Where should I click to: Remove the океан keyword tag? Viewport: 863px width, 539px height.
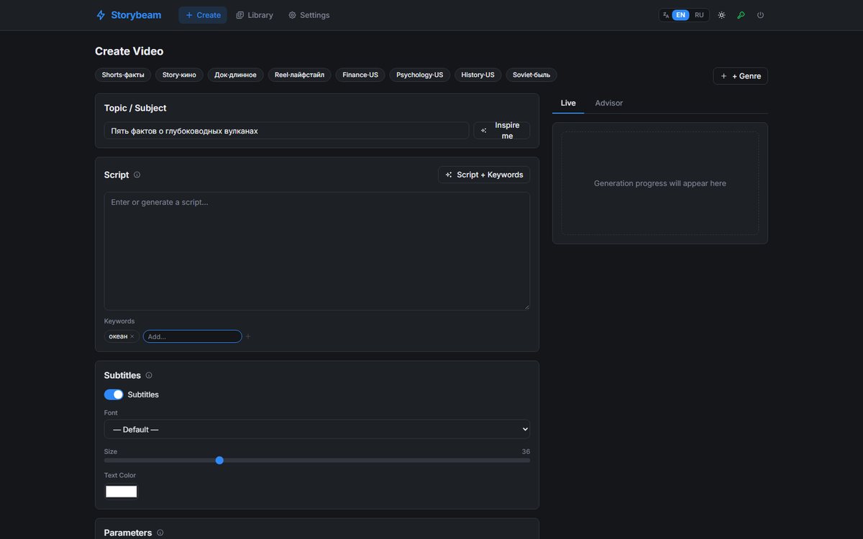tap(132, 336)
